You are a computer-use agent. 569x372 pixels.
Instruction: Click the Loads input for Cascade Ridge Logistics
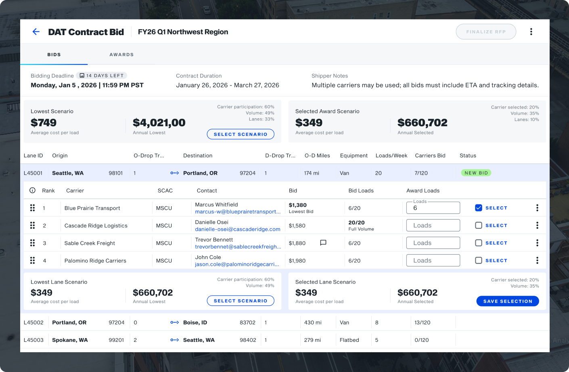coord(433,226)
